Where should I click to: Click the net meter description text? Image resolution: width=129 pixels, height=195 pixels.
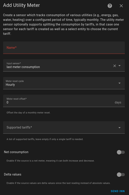pyautogui.click(x=51, y=161)
